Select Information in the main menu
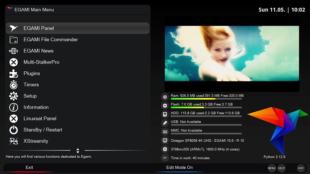The height and width of the screenshot is (174, 310). click(77, 107)
